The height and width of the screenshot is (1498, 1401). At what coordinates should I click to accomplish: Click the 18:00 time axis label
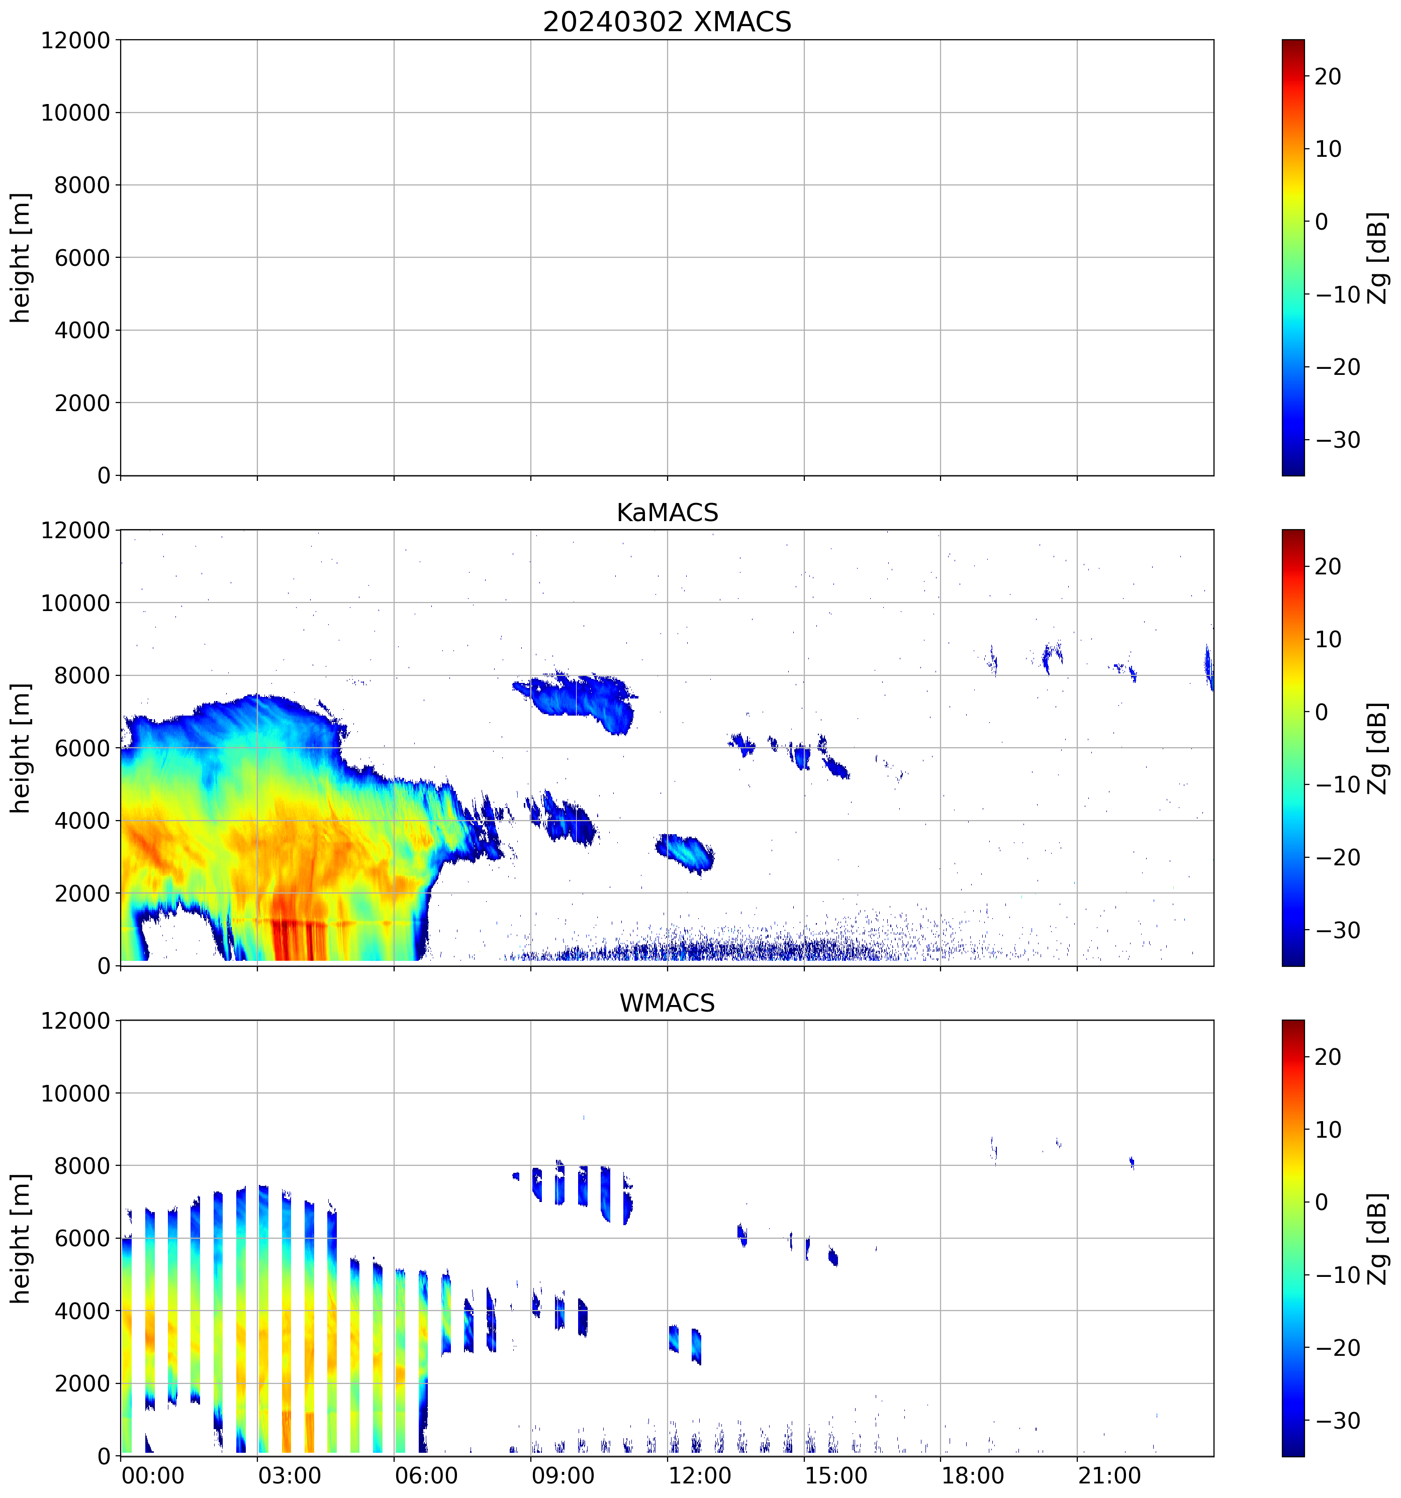pyautogui.click(x=972, y=1475)
